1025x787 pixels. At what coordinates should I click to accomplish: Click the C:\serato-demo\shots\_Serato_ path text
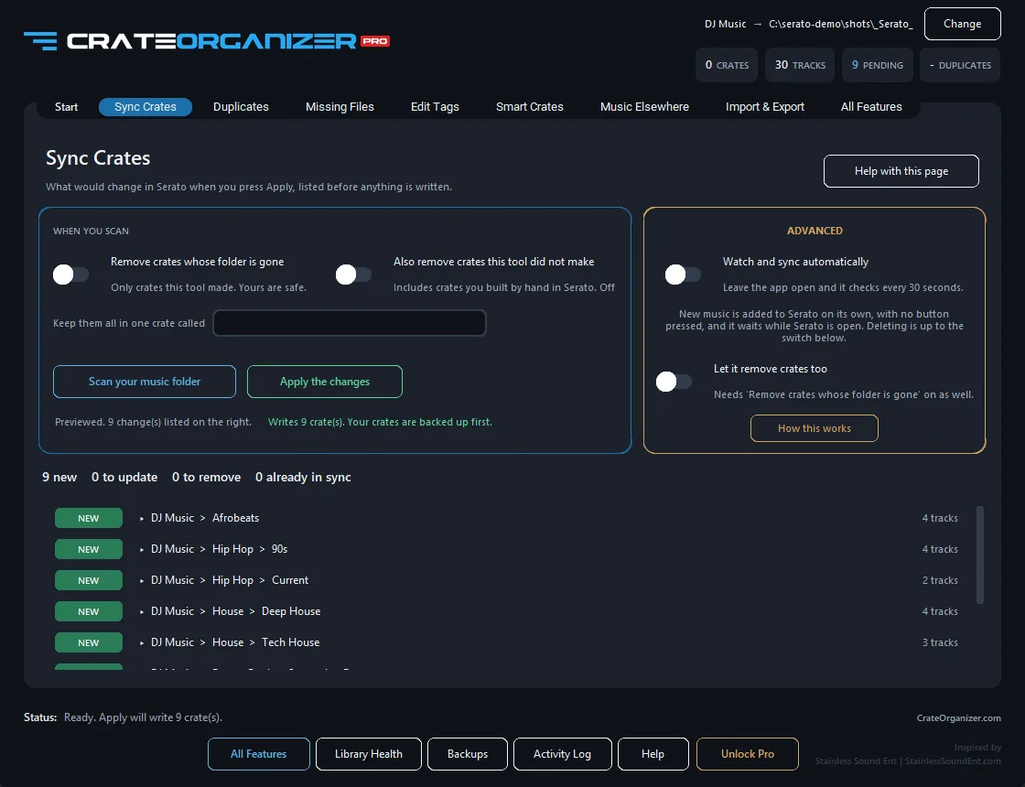[841, 24]
